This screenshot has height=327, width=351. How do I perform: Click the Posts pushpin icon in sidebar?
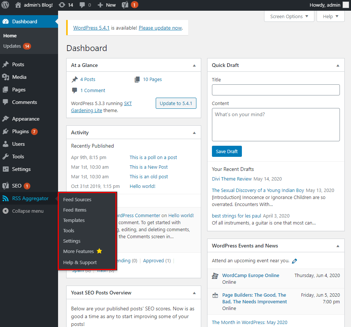pos(6,64)
